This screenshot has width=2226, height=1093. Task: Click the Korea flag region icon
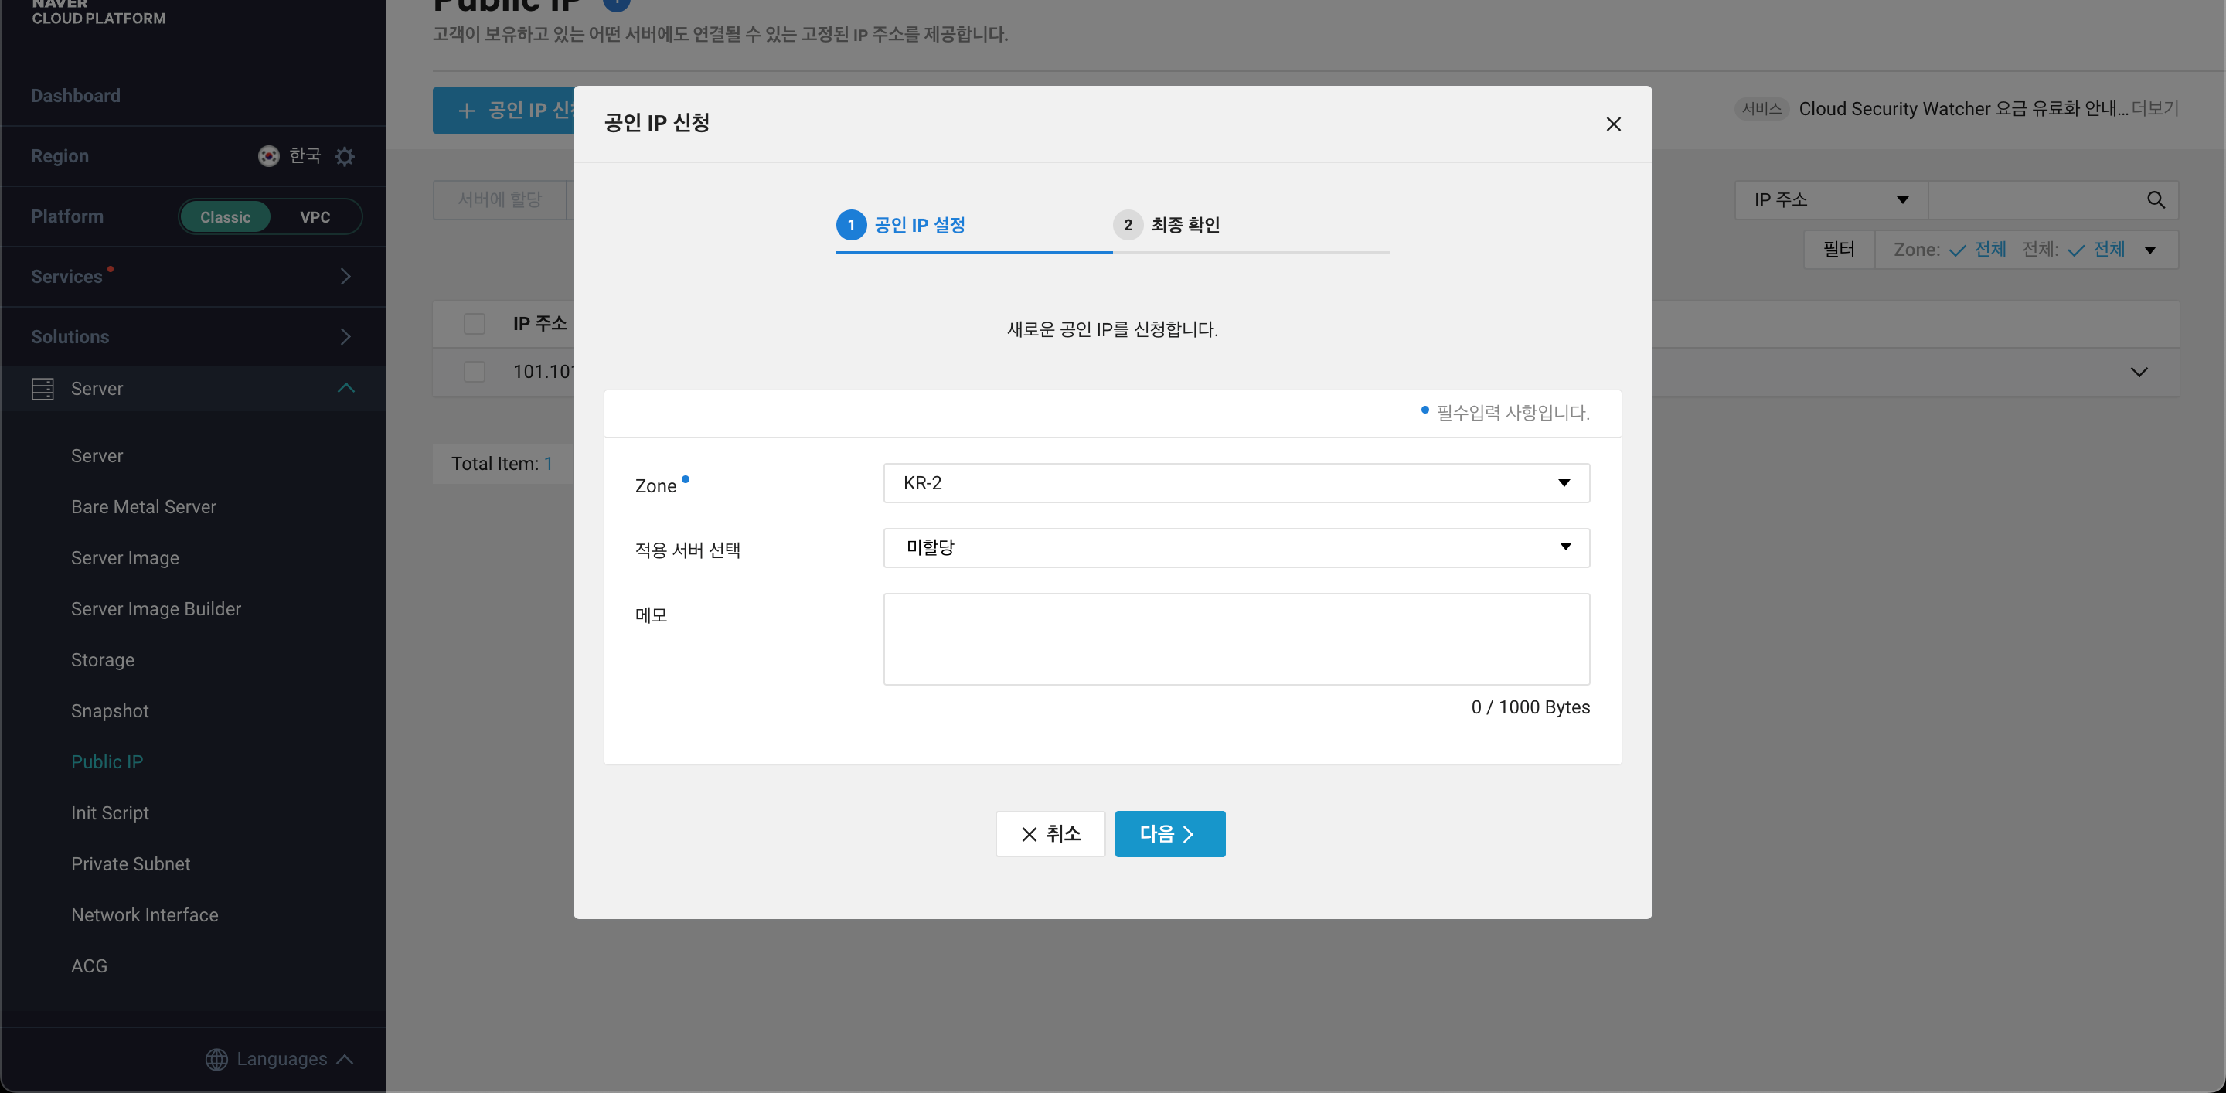[x=269, y=156]
